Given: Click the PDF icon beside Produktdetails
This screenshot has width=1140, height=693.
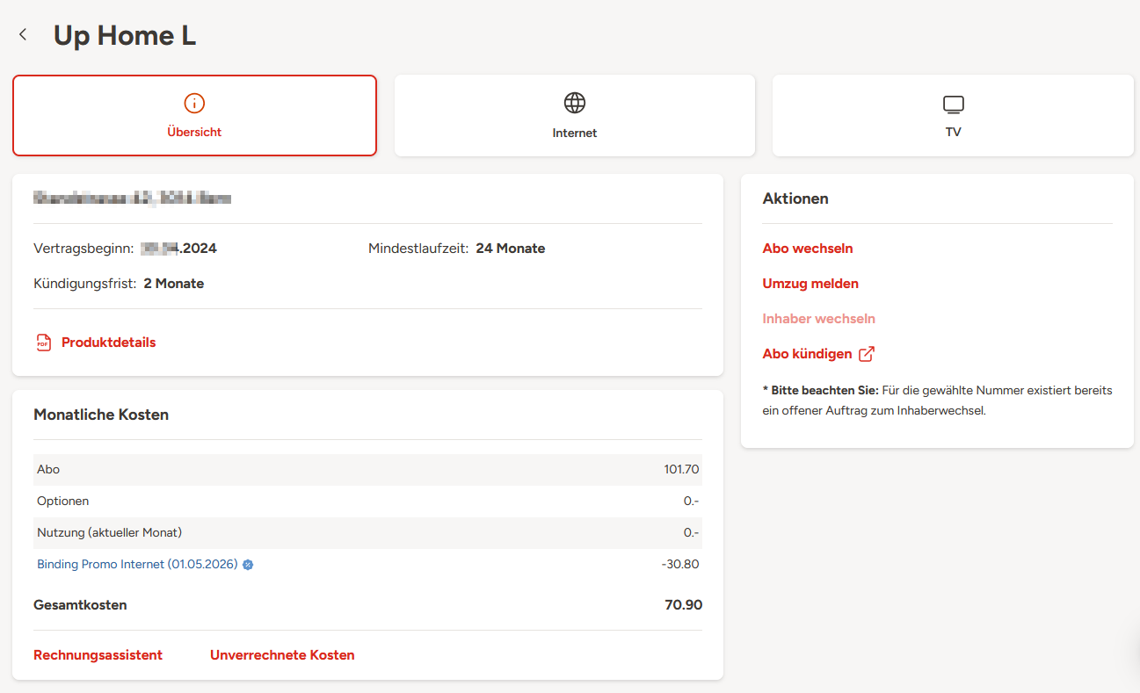Looking at the screenshot, I should coord(43,343).
